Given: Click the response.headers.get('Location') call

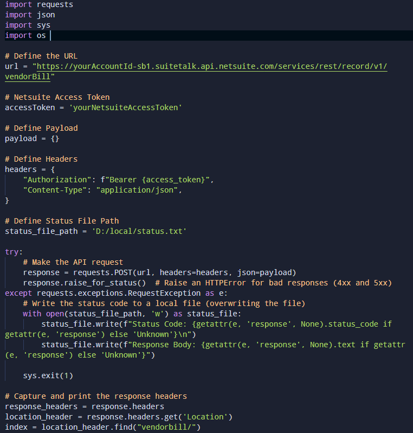Looking at the screenshot, I should pyautogui.click(x=160, y=417).
